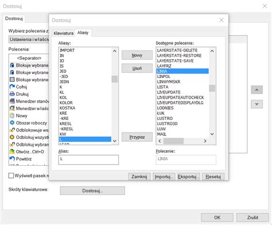The height and width of the screenshot is (225, 272).
Task: Select alias KOLOR in the list
Action: coord(85,103)
